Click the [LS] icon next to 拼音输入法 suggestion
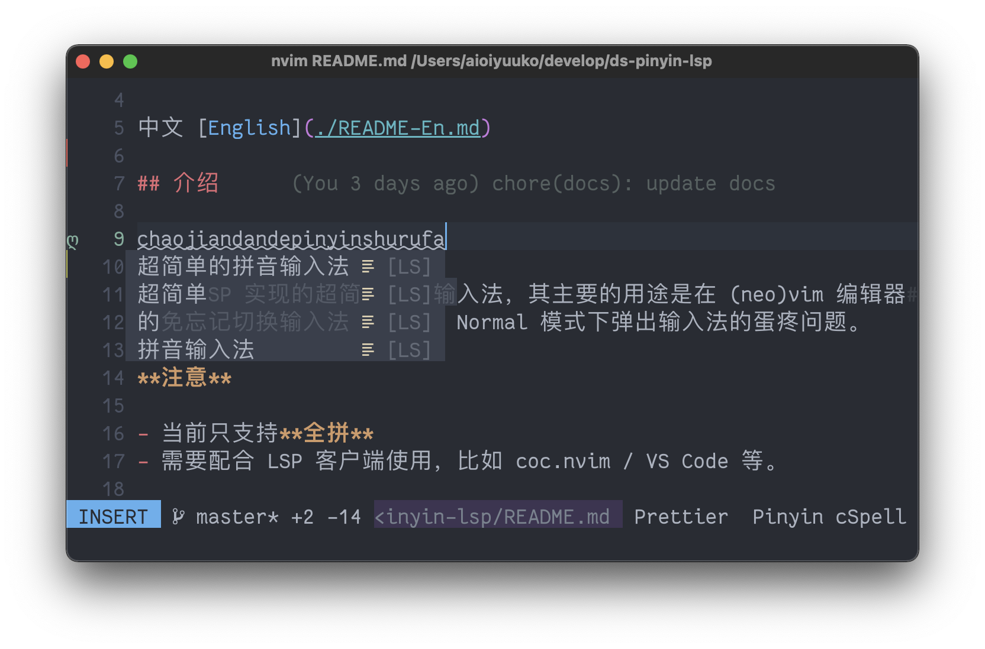 (410, 349)
